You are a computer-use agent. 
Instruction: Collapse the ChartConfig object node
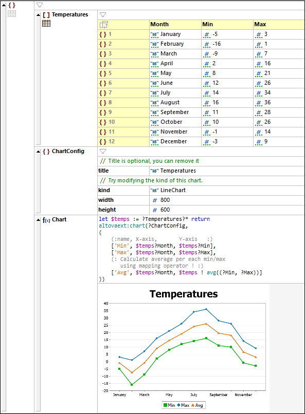coord(39,152)
